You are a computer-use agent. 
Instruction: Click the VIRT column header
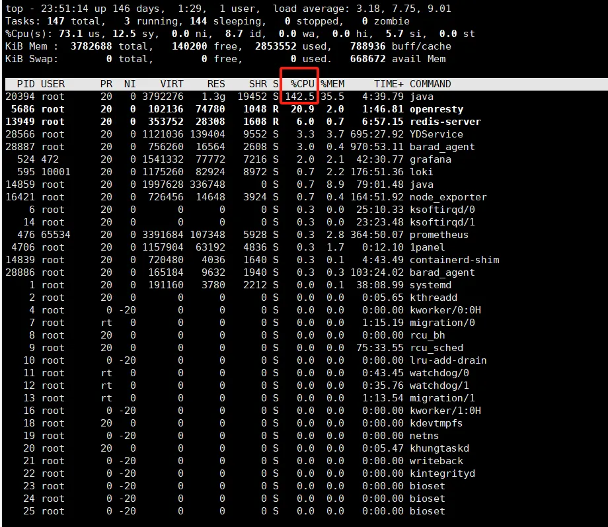[172, 84]
